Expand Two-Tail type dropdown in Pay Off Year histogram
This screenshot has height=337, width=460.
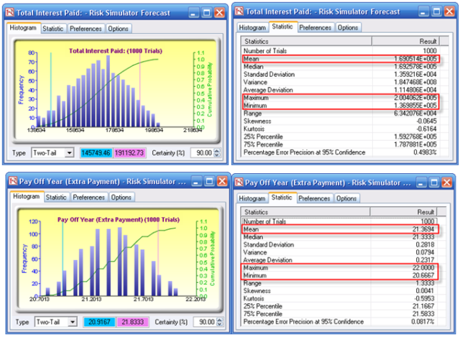point(73,322)
